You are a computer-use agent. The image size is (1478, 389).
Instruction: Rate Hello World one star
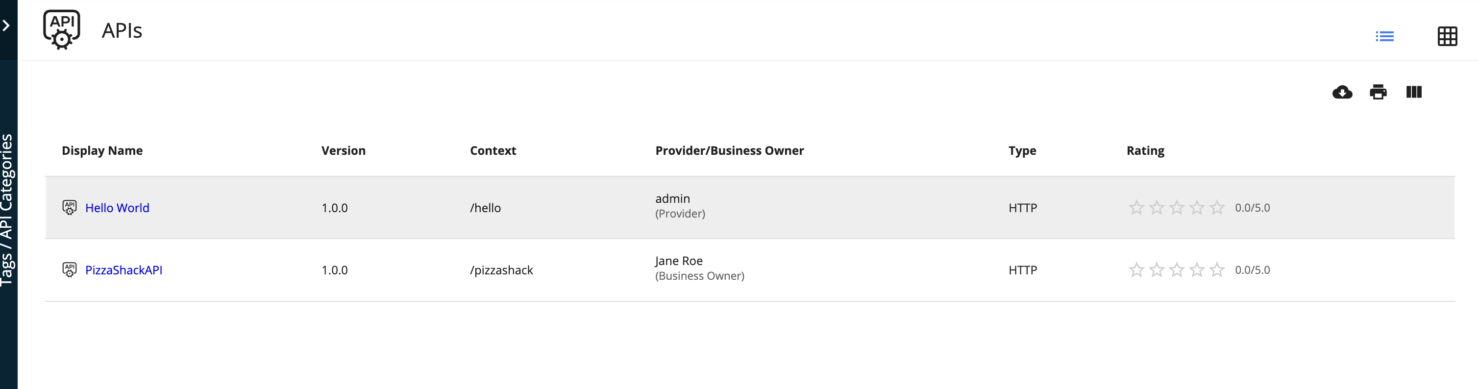(x=1136, y=208)
